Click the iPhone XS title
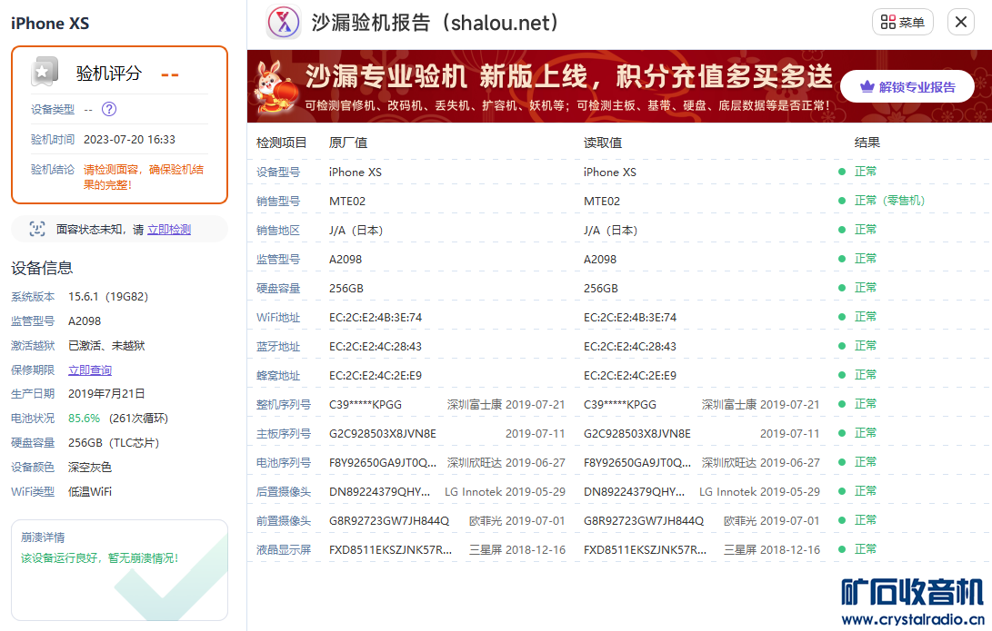Screen dimensions: 992x631 (50, 24)
